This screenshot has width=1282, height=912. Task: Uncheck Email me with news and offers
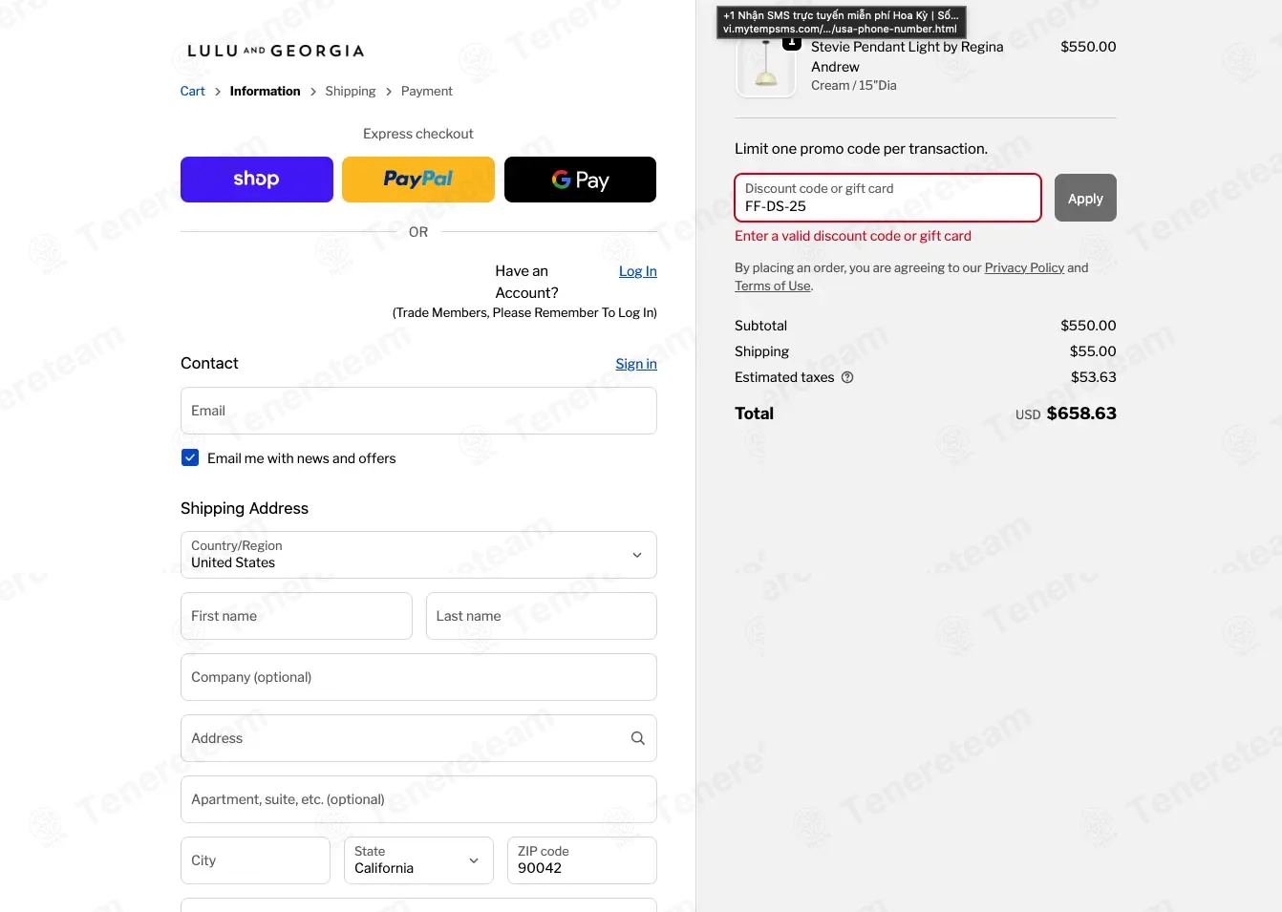pos(190,458)
